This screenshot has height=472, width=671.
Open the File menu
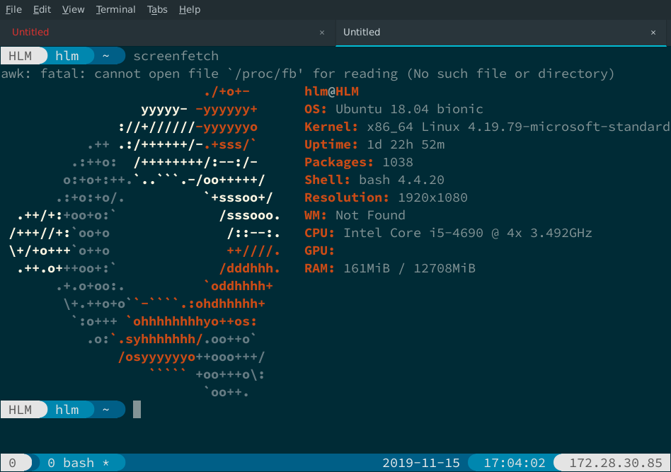pyautogui.click(x=13, y=9)
